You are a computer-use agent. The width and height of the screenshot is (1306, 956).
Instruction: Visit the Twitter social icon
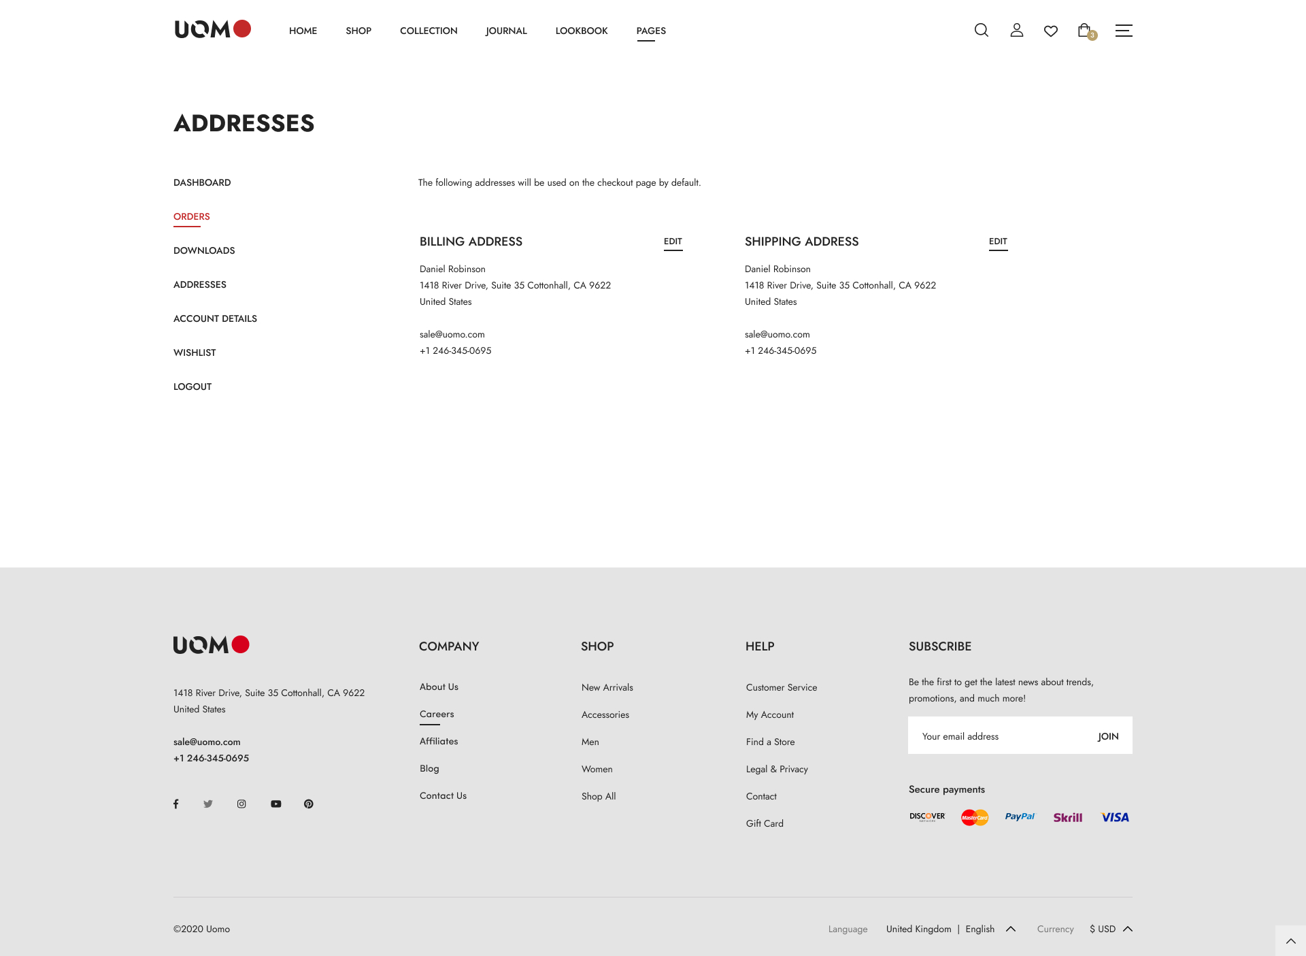(x=208, y=804)
